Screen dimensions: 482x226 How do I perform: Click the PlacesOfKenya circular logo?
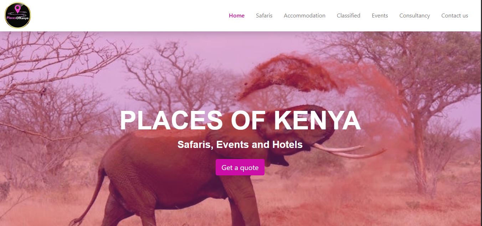pos(18,15)
